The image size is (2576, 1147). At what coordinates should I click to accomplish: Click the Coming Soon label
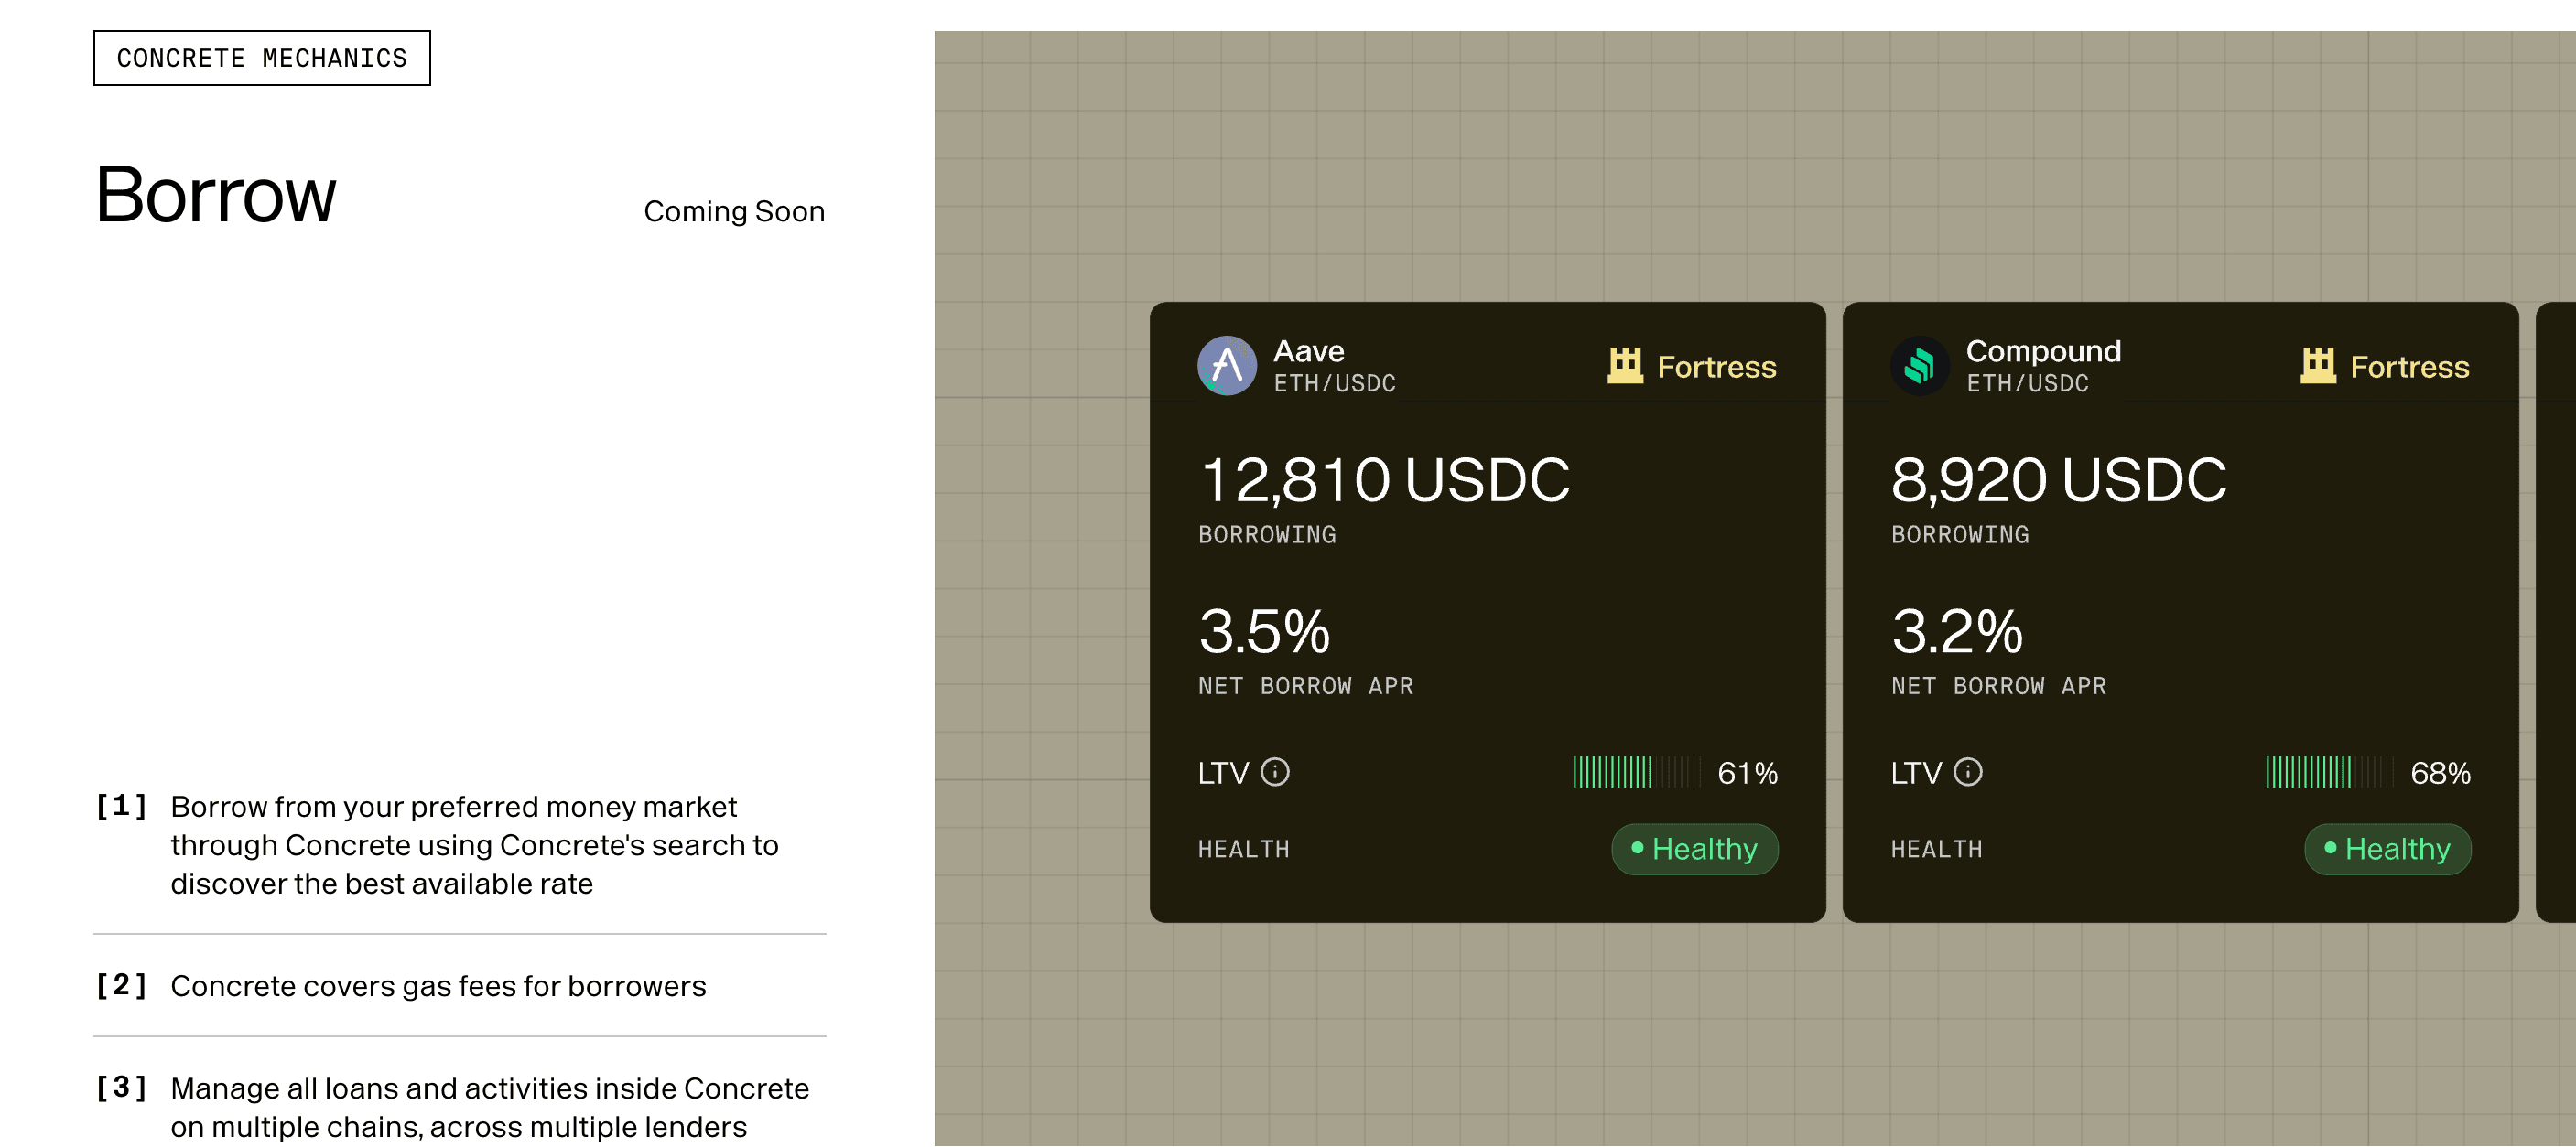point(734,212)
